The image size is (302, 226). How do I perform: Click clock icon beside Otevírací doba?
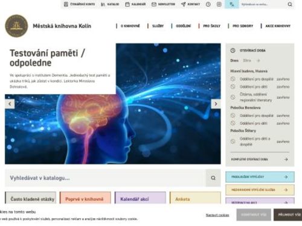[233, 51]
